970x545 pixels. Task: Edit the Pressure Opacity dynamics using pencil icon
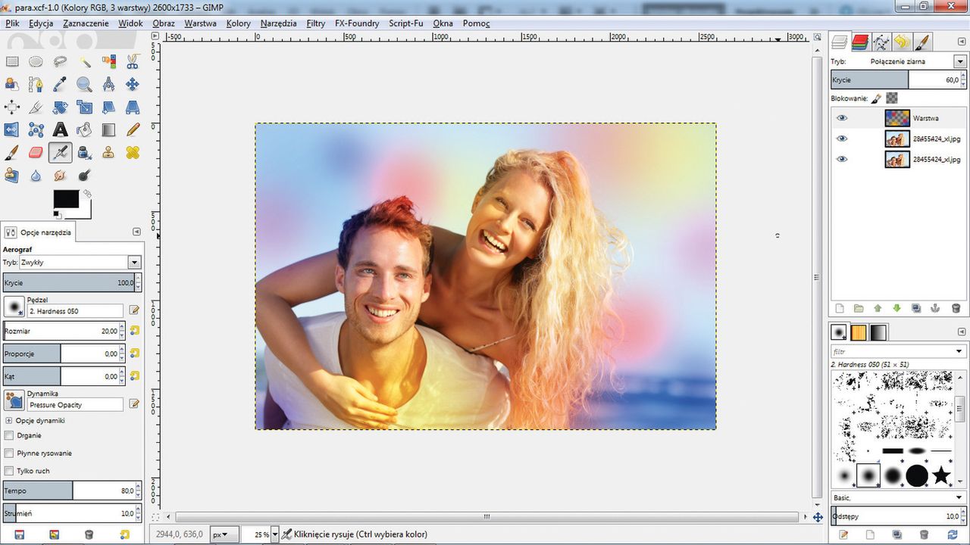click(134, 404)
